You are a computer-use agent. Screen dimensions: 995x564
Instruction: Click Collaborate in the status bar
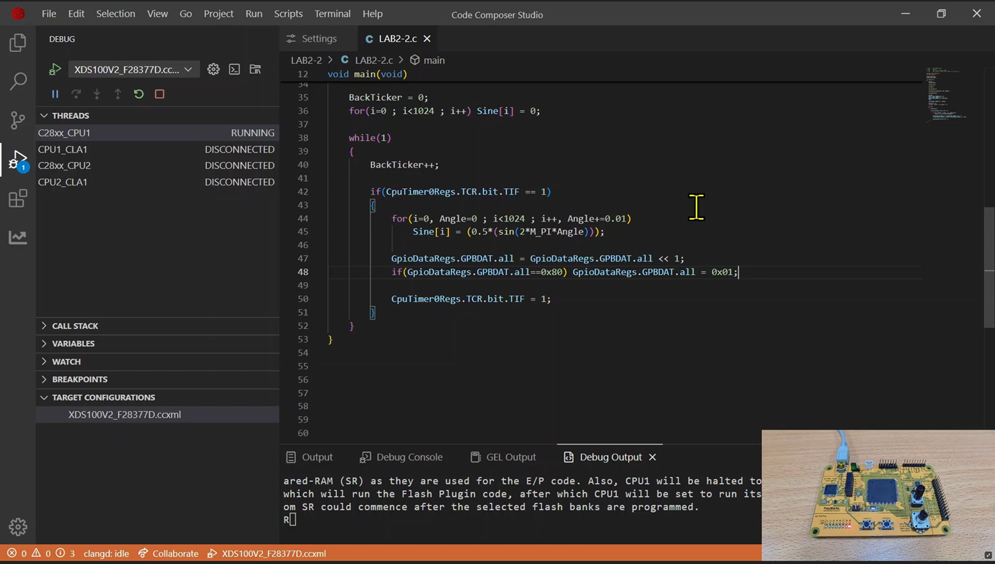pos(168,553)
